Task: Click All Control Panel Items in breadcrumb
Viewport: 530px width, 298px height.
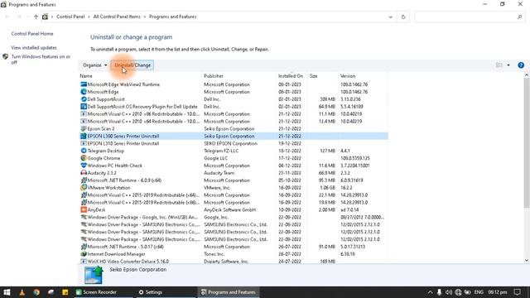Action: (x=117, y=17)
